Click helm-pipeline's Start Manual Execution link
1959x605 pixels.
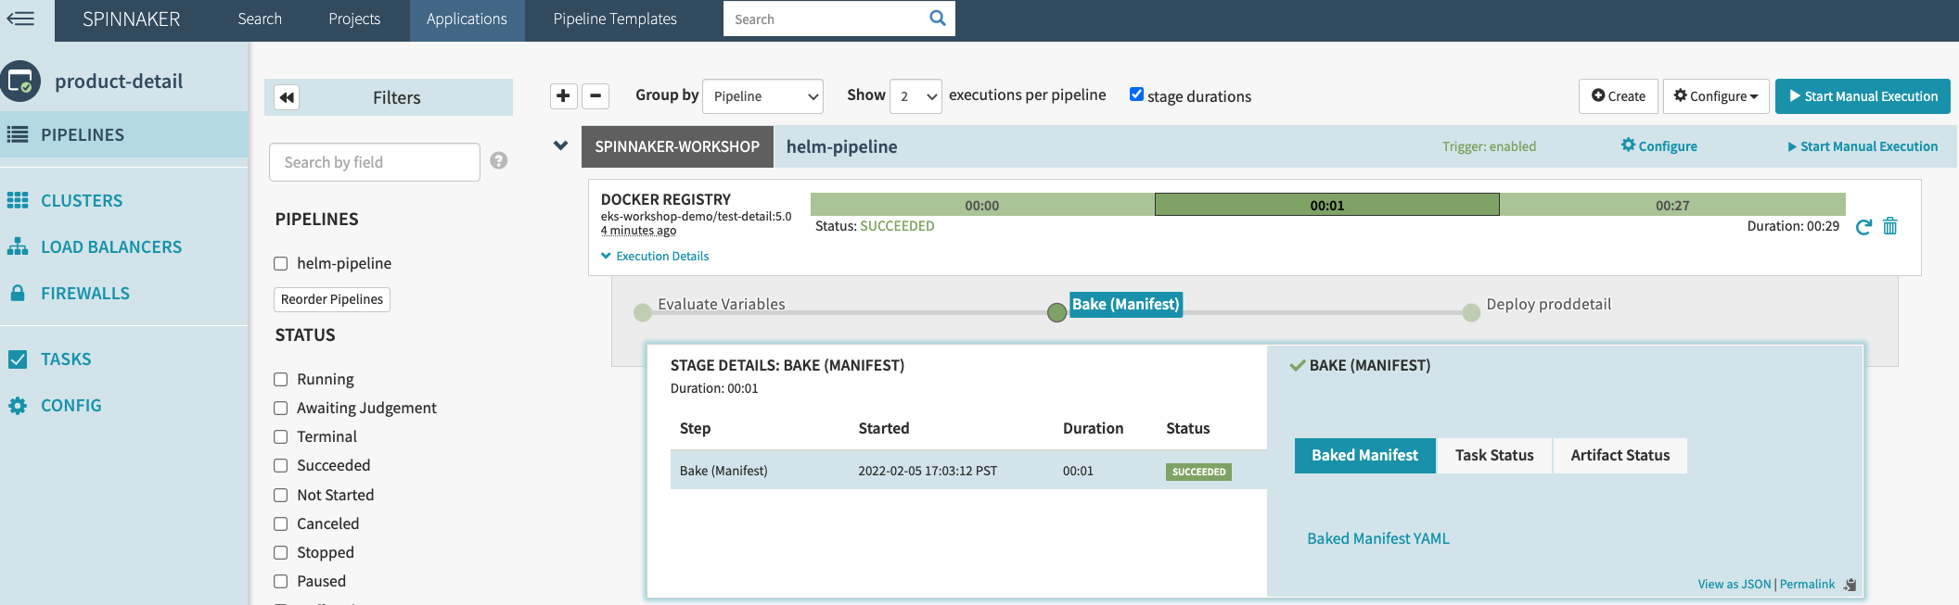1863,146
